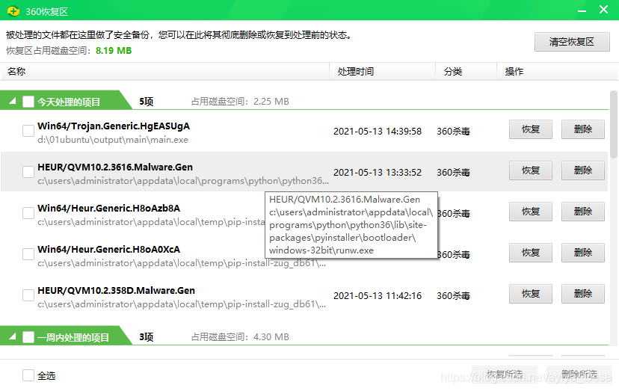Close the 360恢复区 window

[x=603, y=10]
